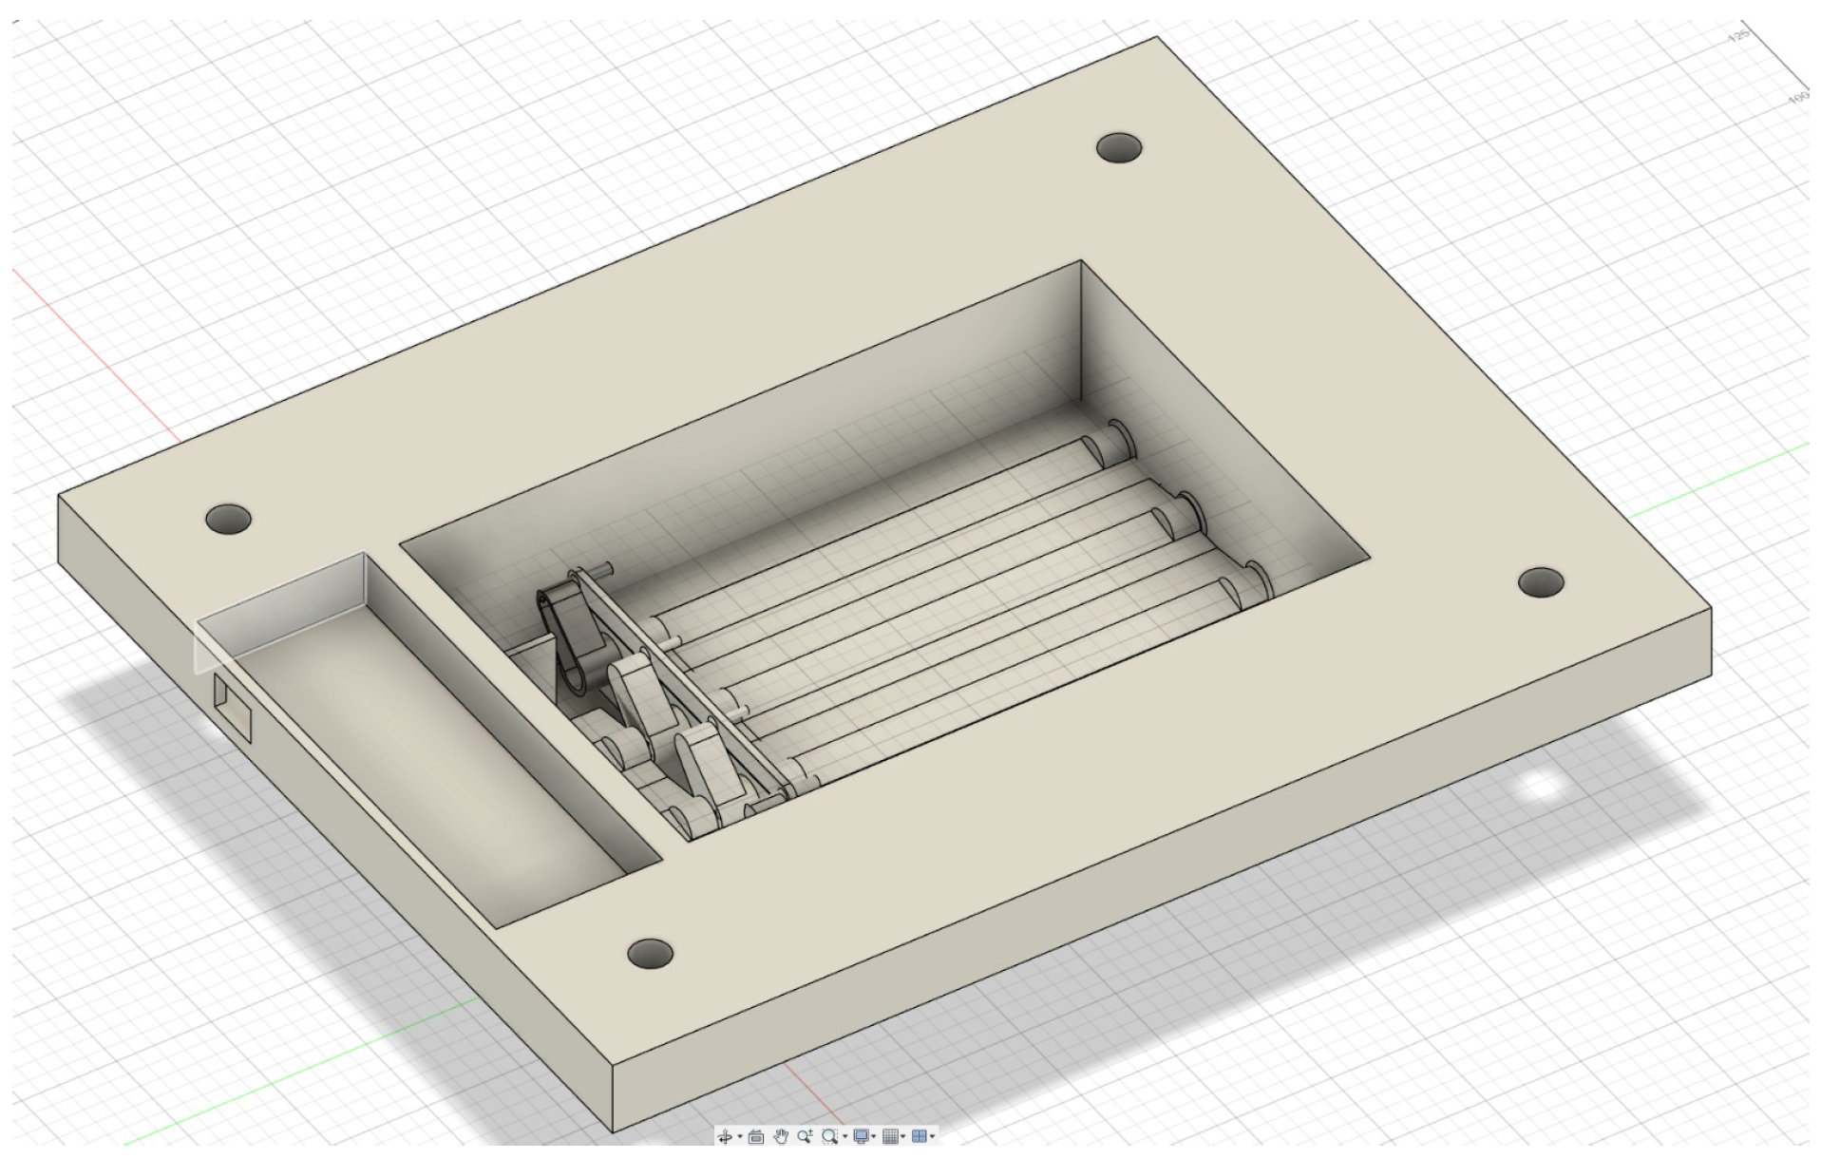Image resolution: width=1821 pixels, height=1159 pixels.
Task: Activate the Pan hand tool
Action: click(x=781, y=1136)
